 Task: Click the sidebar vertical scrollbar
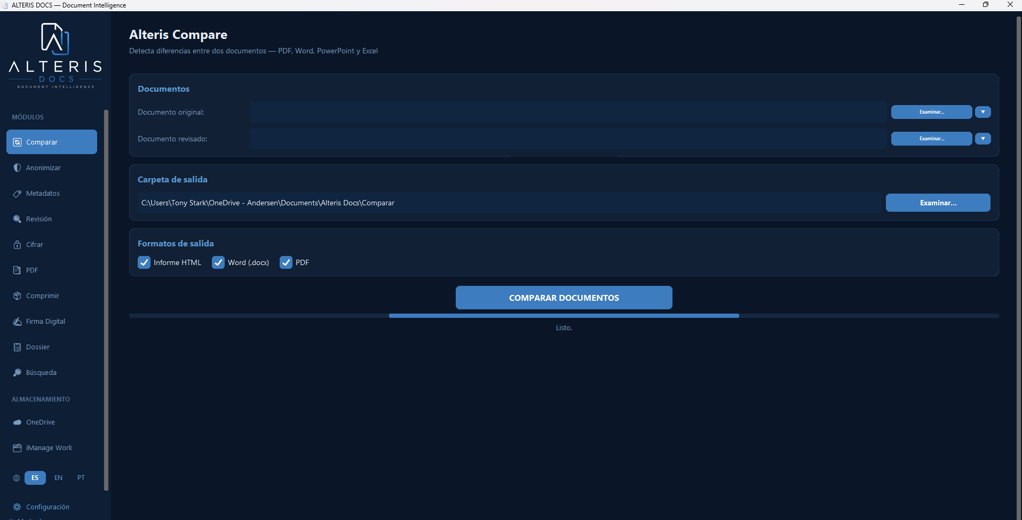106,300
